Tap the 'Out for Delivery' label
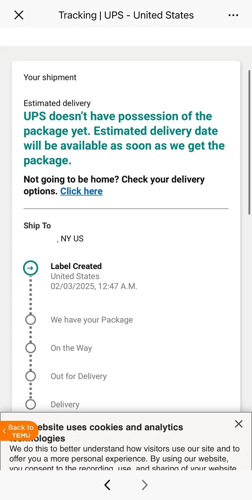252x500 pixels. 79,376
